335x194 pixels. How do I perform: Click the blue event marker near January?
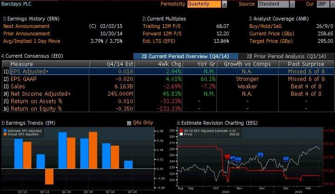coord(286,159)
